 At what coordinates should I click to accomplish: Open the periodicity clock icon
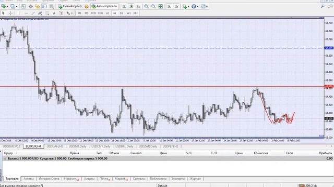(194, 7)
